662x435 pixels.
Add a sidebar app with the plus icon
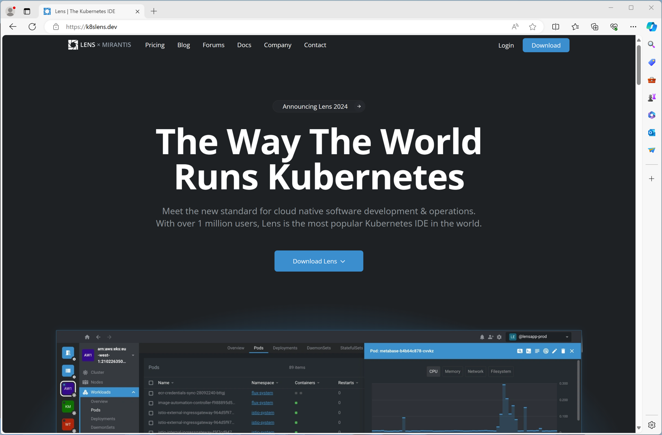pyautogui.click(x=652, y=179)
